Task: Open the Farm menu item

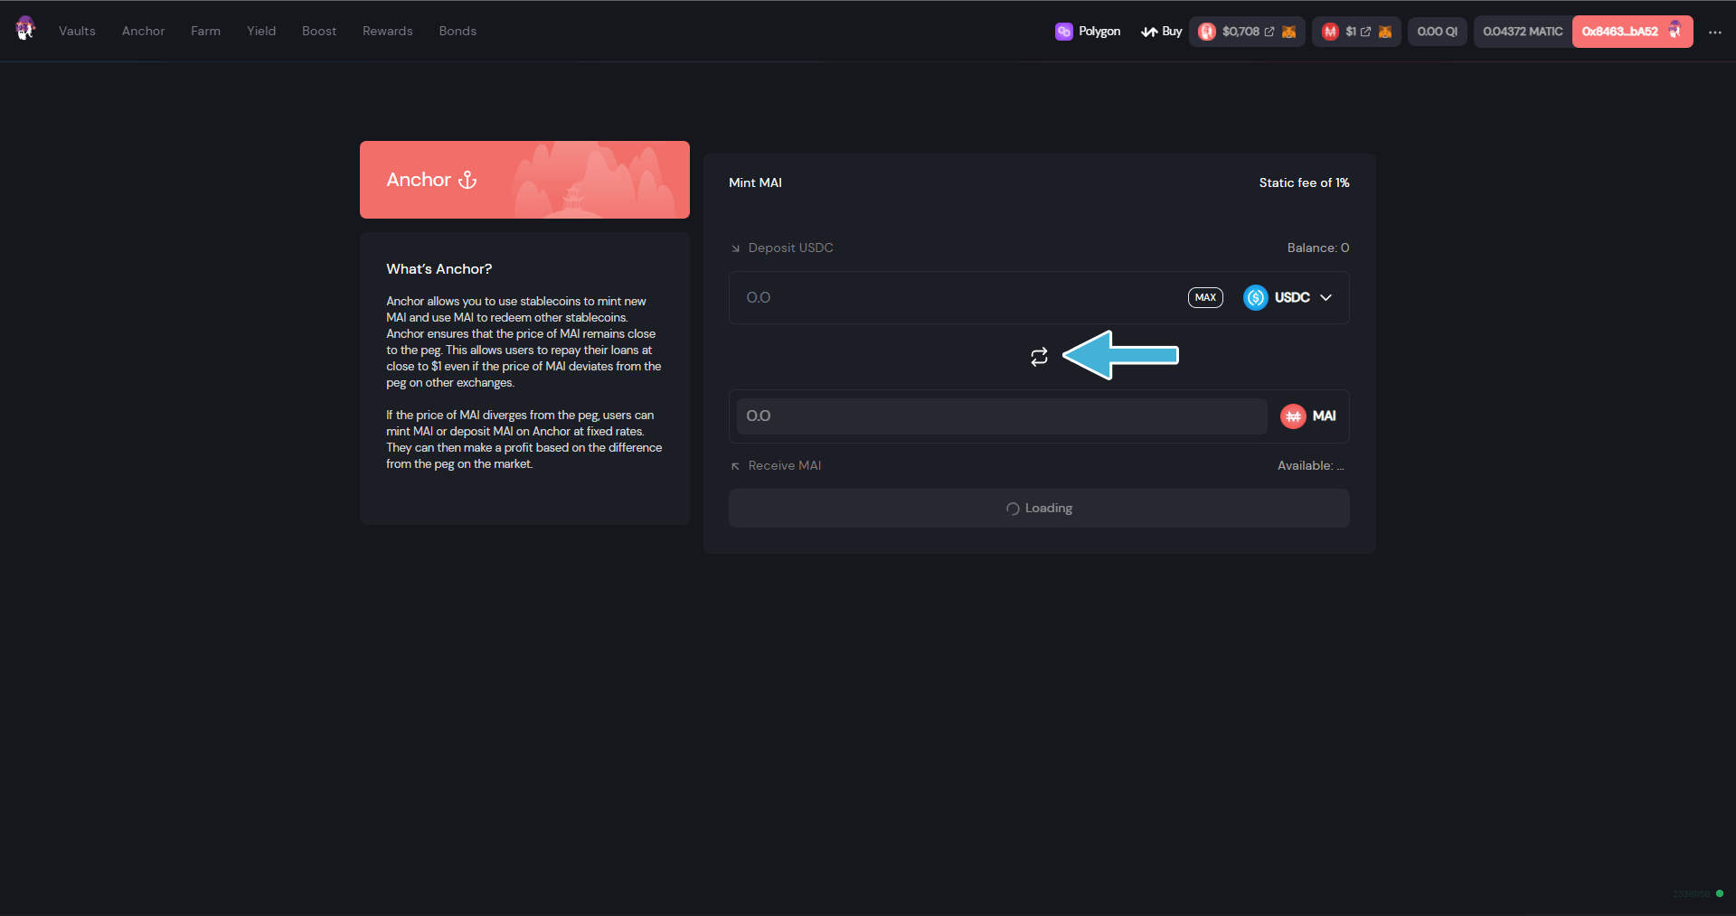Action: click(x=205, y=31)
